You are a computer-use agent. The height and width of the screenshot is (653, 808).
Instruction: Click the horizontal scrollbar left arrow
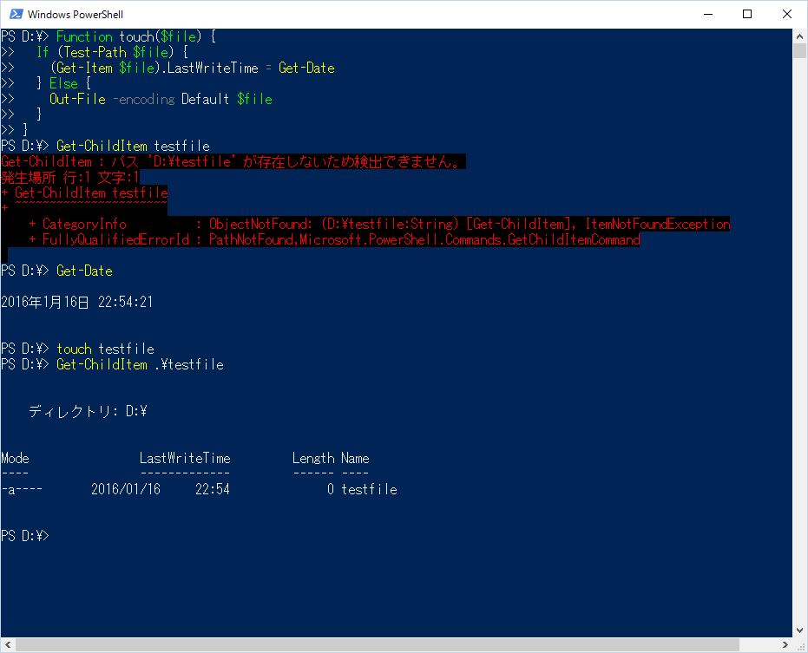pos(7,645)
